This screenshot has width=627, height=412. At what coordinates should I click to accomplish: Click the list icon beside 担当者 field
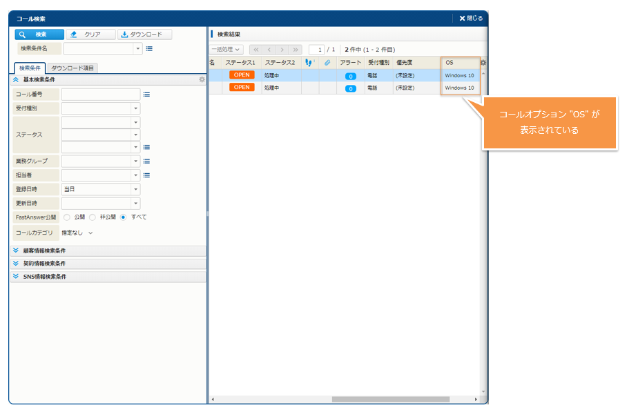click(x=146, y=175)
